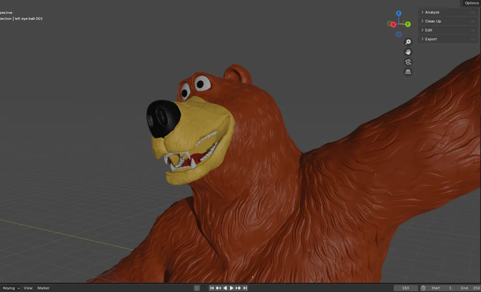
Task: Click the red X axis gizmo
Action: point(393,25)
